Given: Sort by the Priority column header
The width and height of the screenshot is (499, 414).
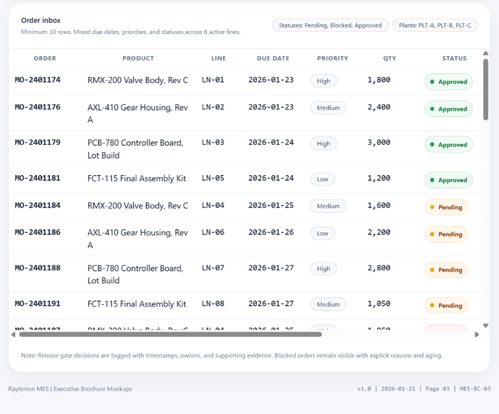Looking at the screenshot, I should coord(332,59).
